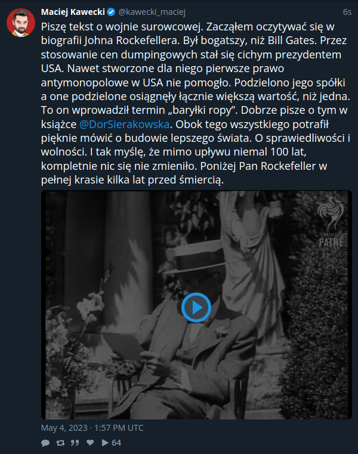This screenshot has width=358, height=454.
Task: Play the Rockefeller video
Action: click(196, 307)
